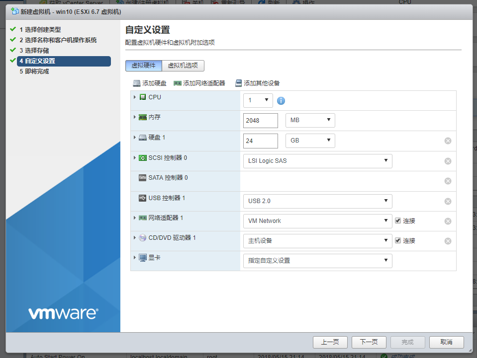Click the 完成 button

408,342
